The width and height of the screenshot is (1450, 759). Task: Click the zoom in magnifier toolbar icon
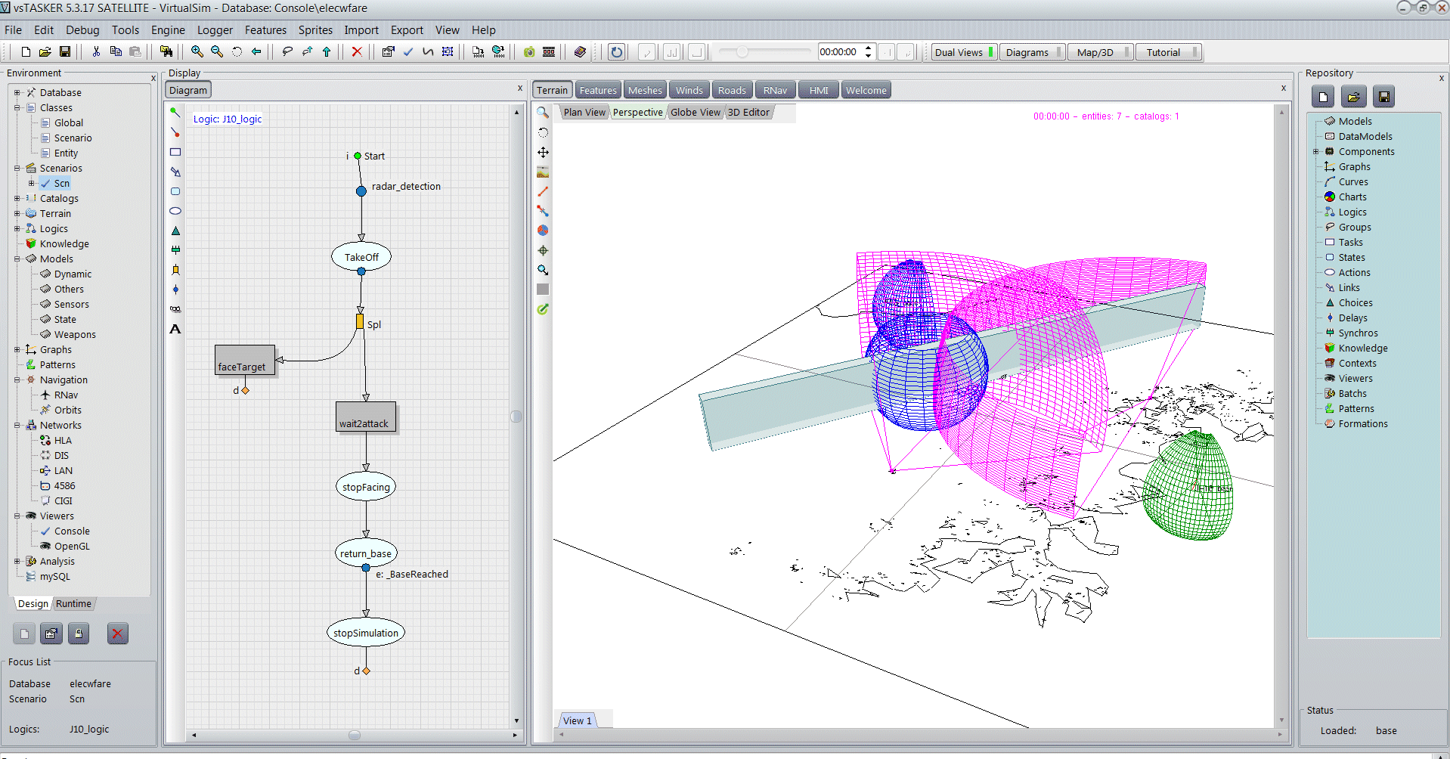[x=197, y=51]
